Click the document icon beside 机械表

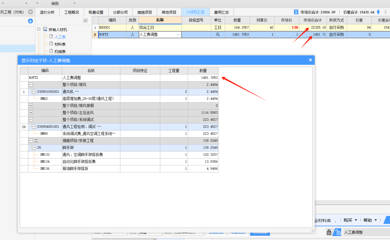(x=51, y=51)
